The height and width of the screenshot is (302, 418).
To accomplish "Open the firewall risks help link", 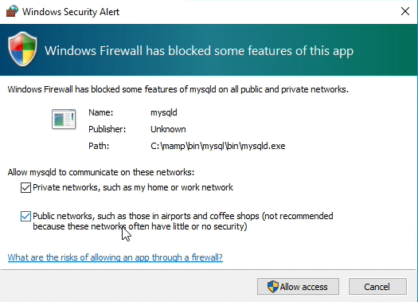I will click(115, 257).
